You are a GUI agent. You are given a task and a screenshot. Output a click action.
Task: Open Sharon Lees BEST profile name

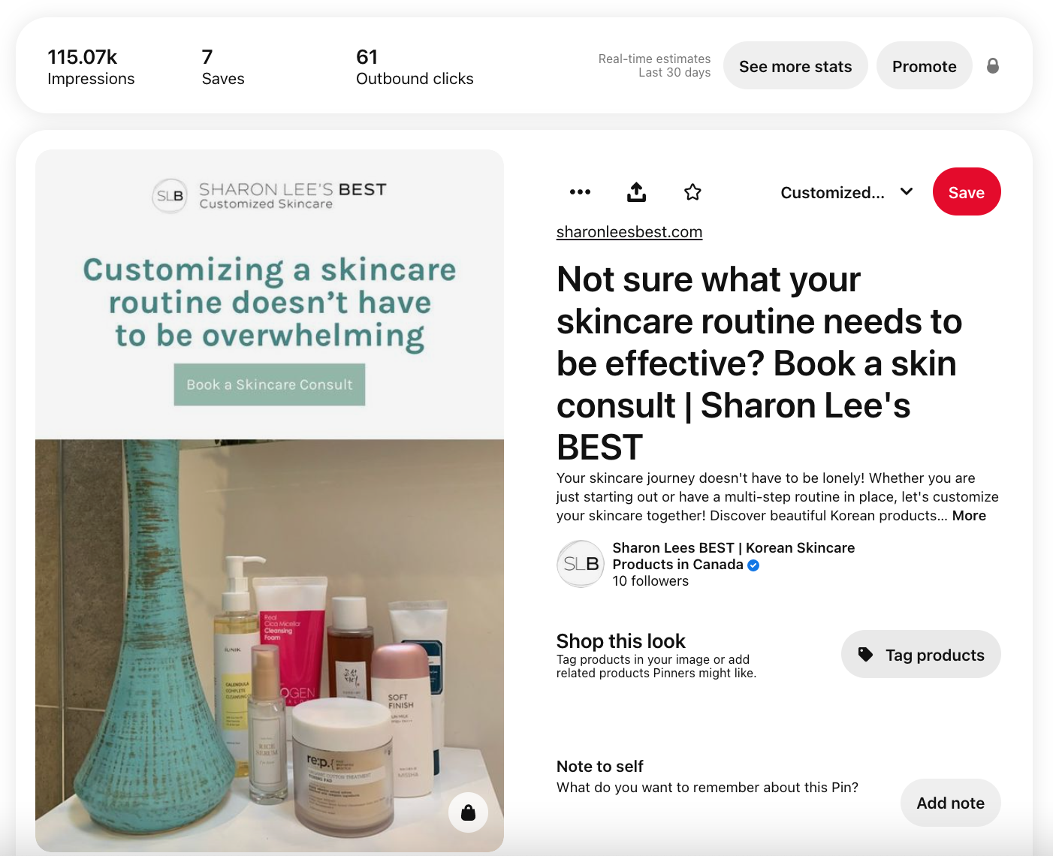tap(733, 556)
